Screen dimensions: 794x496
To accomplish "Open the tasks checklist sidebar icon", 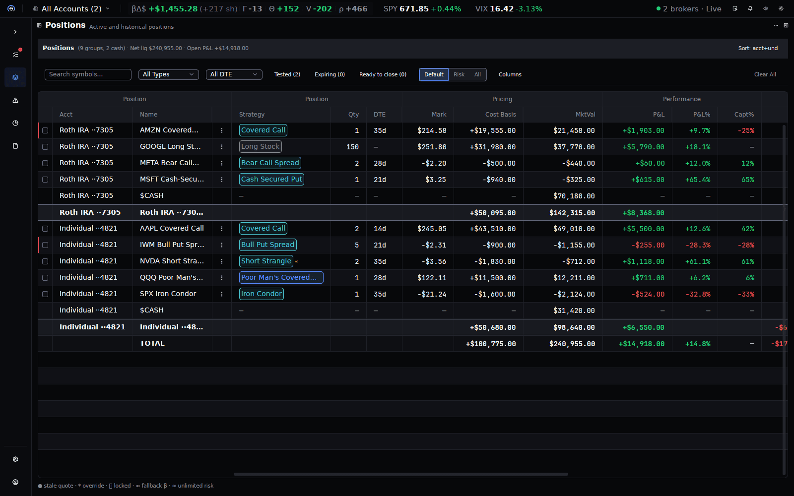I will pyautogui.click(x=15, y=54).
